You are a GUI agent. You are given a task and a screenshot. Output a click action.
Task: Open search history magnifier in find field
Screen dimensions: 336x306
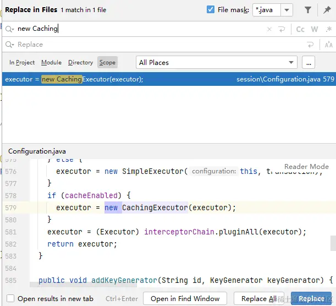click(10, 29)
